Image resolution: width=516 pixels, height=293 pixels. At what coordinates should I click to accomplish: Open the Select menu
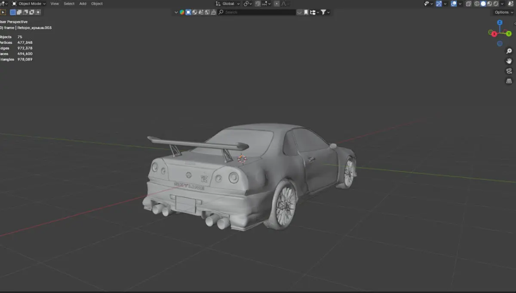(69, 3)
